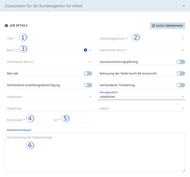Screen dimensions: 190x177
Task: Turn on Betreuung der Stelle durch BA
Action: coord(180,73)
